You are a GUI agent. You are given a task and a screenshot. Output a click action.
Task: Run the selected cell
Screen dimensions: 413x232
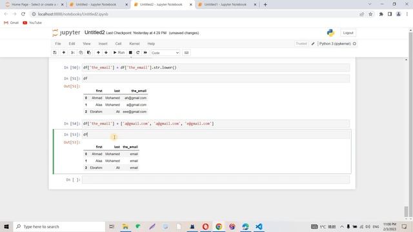[x=119, y=53]
